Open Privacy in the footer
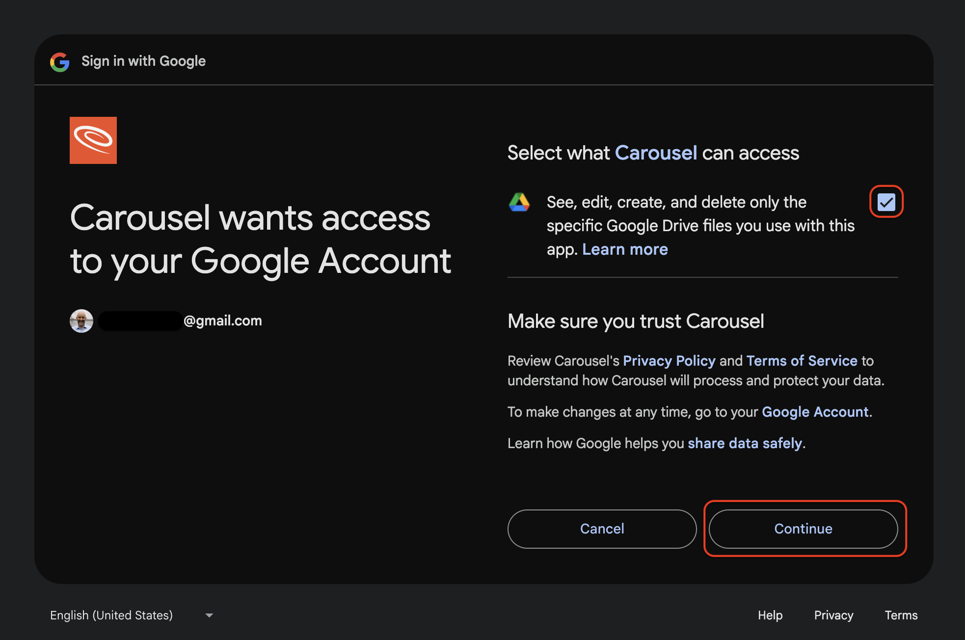Image resolution: width=965 pixels, height=640 pixels. (x=833, y=615)
